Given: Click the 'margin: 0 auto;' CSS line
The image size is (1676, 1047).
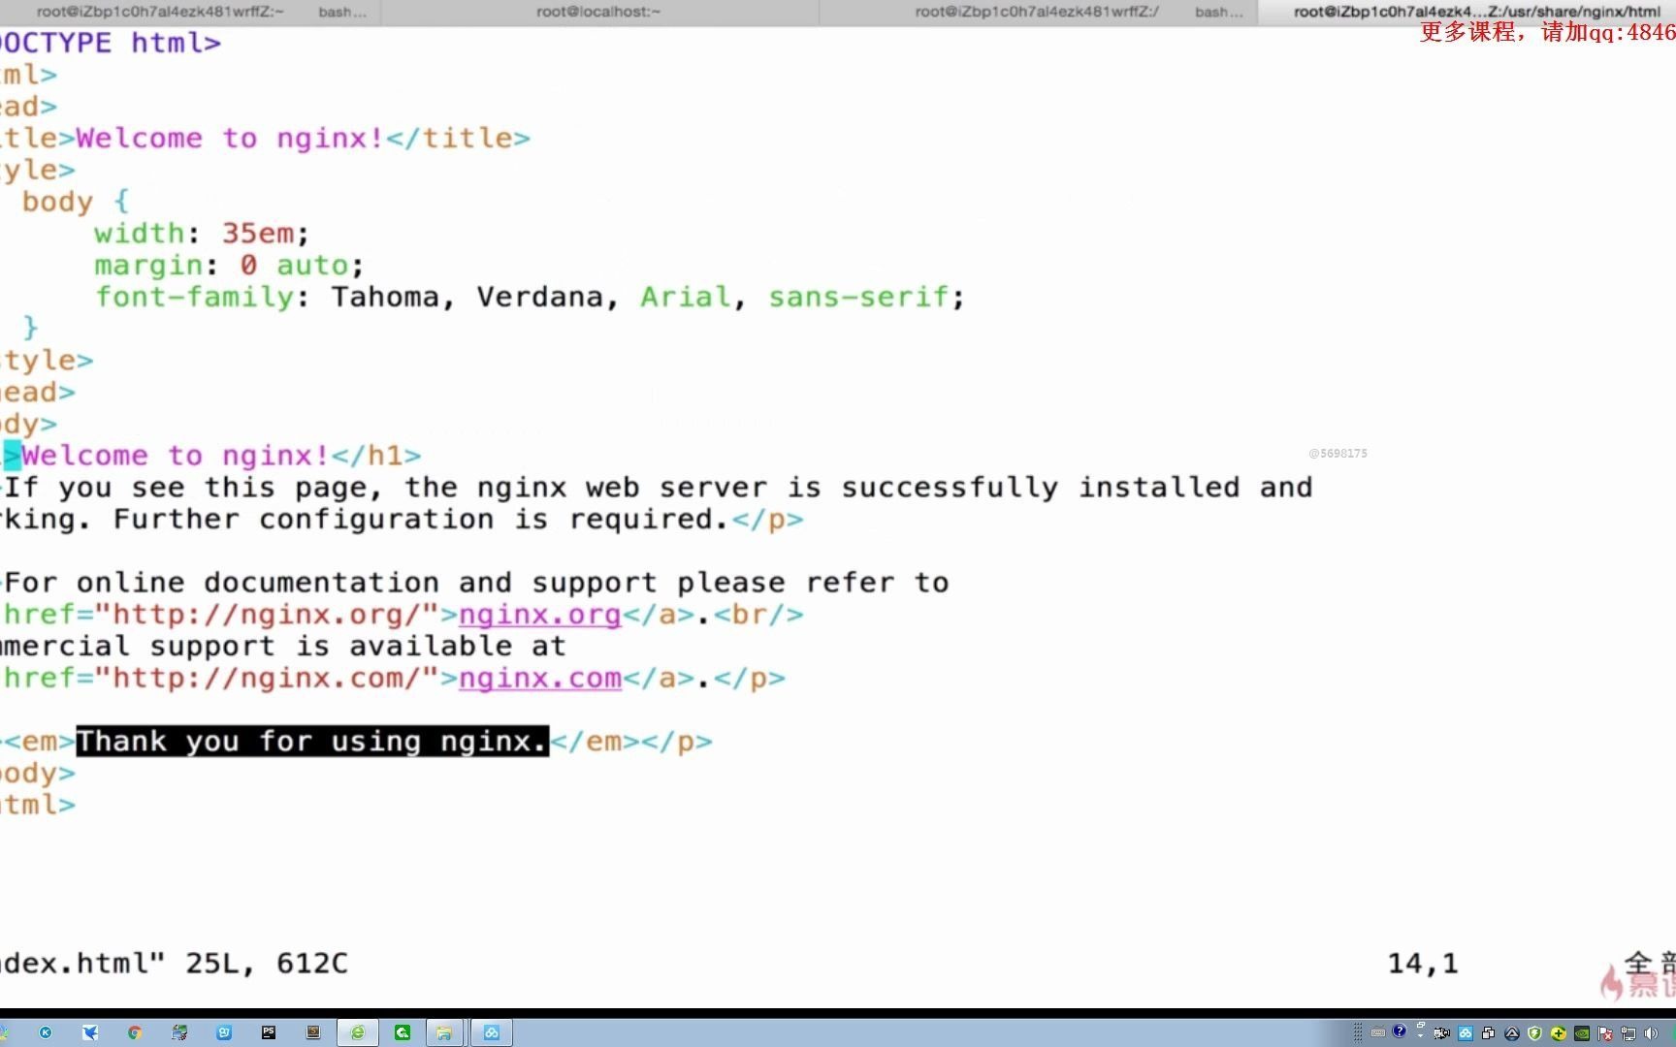Looking at the screenshot, I should (229, 265).
